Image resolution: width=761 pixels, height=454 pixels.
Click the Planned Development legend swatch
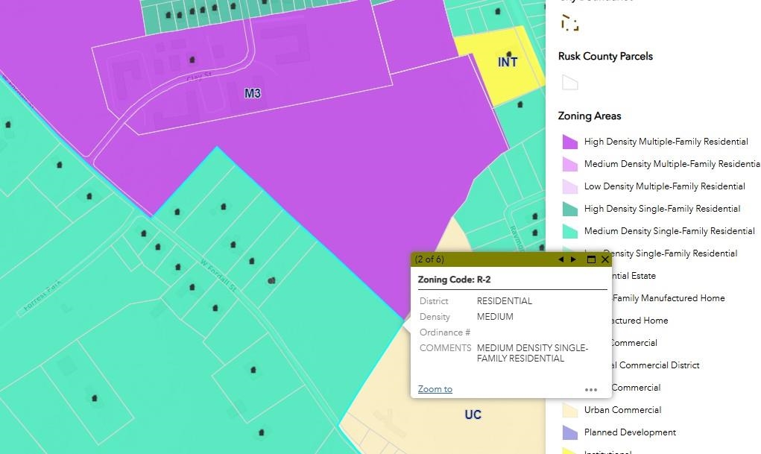[x=569, y=432]
